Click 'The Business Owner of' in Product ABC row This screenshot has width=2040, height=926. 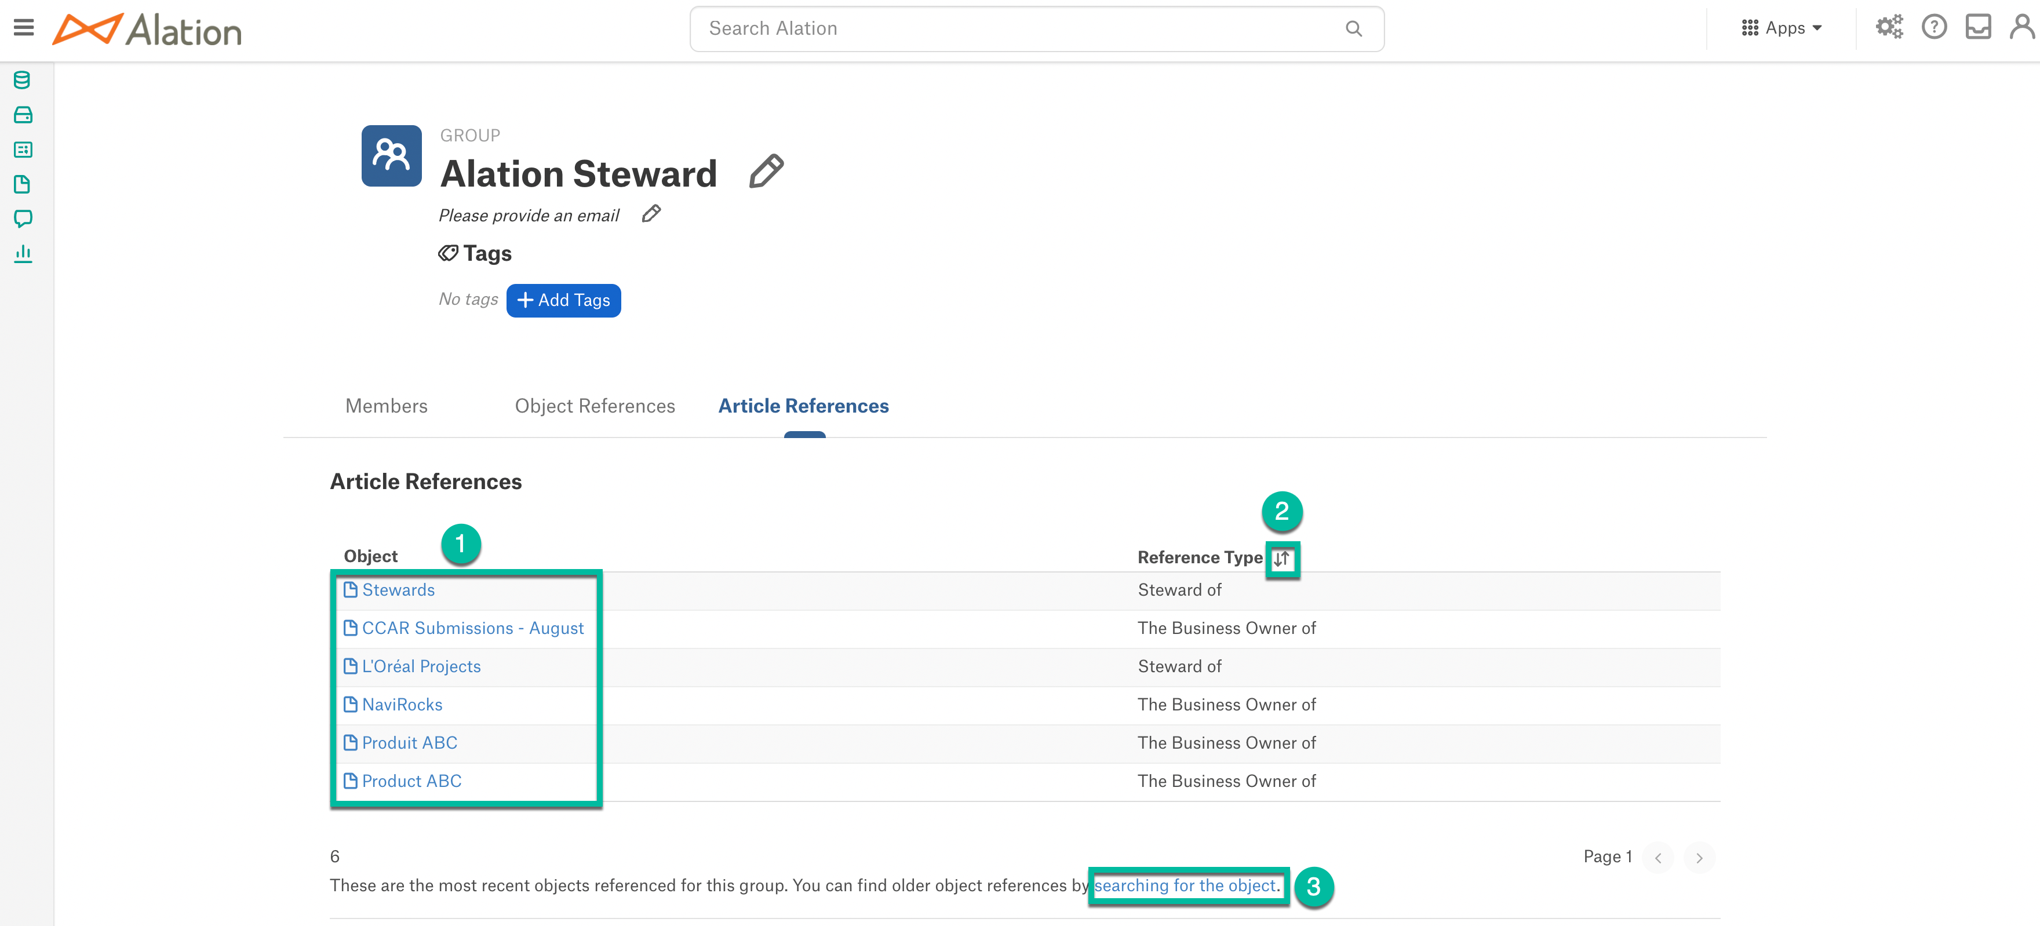tap(1227, 781)
